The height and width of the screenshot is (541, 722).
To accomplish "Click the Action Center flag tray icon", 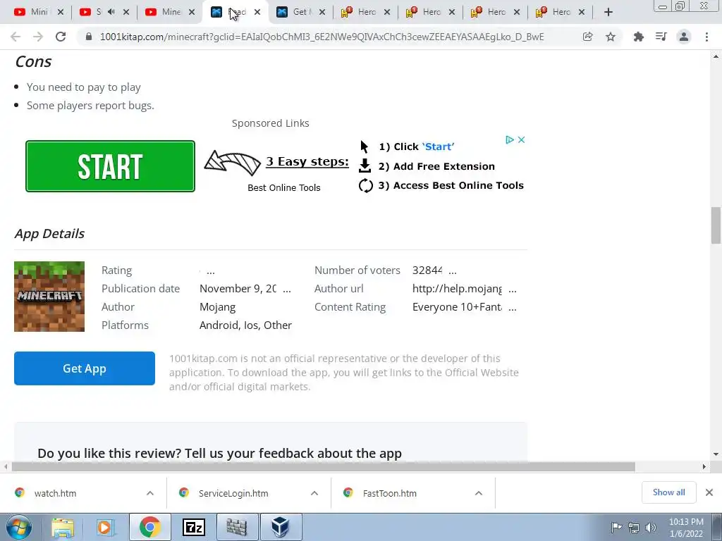I will click(x=616, y=527).
